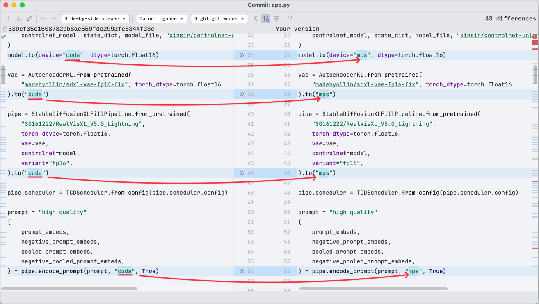Click left pipe.scheduler TCDScheduler line

117,193
